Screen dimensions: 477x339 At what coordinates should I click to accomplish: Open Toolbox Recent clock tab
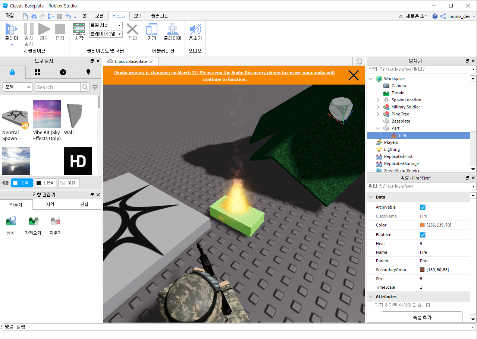point(63,72)
